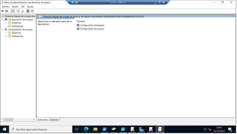Expand Preferencias under Configuración del equipo

[x=6, y=26]
